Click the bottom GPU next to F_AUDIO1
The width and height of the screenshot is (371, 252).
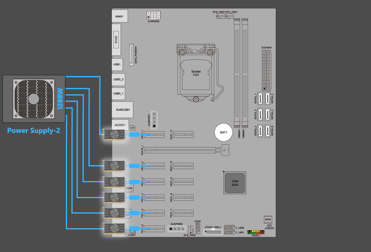click(x=114, y=229)
